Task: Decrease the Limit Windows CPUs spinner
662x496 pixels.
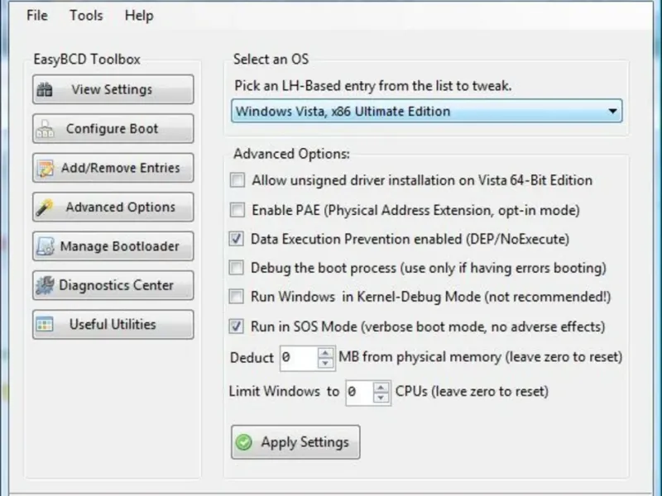Action: pos(381,398)
